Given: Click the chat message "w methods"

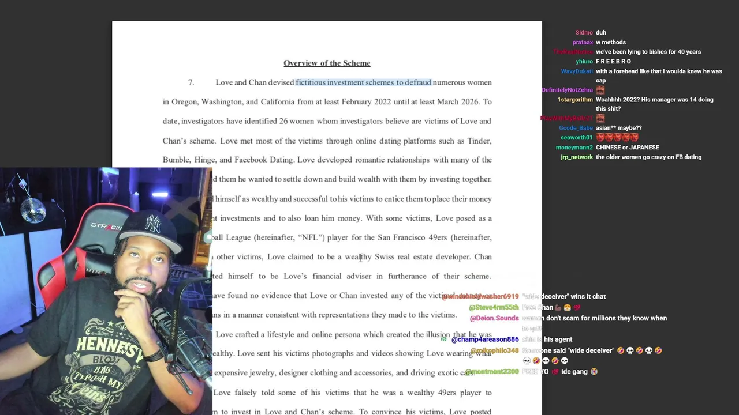Looking at the screenshot, I should click(x=611, y=43).
